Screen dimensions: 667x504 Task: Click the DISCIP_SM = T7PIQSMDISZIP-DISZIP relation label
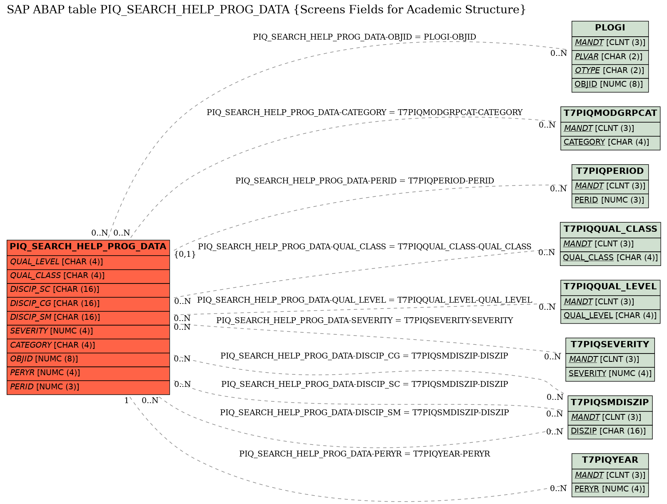pos(365,413)
